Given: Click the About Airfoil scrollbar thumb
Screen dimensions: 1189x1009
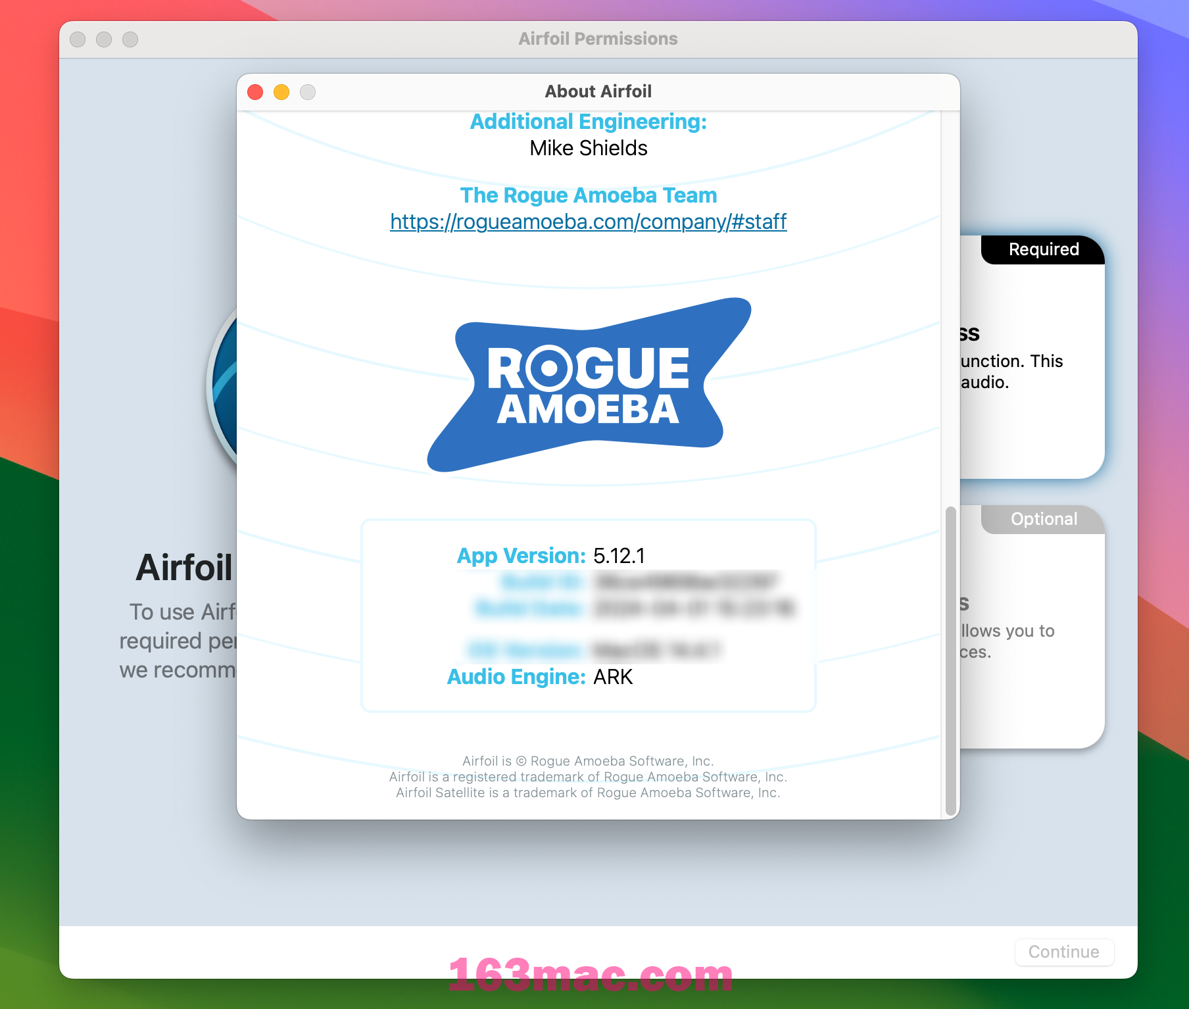Looking at the screenshot, I should pyautogui.click(x=950, y=660).
